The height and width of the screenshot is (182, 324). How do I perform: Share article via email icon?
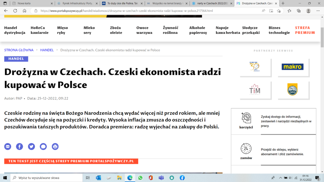(x=8, y=146)
